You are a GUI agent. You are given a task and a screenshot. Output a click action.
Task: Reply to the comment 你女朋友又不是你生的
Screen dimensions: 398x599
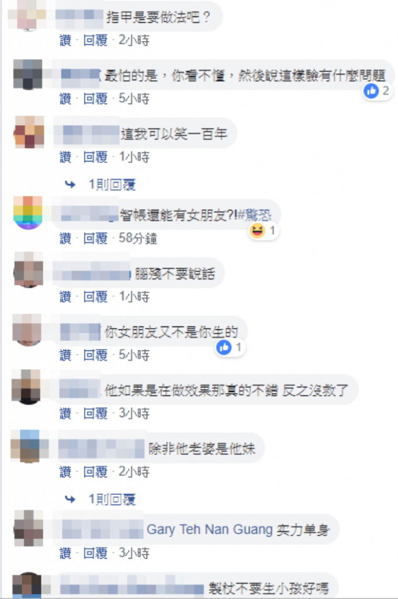pos(95,355)
